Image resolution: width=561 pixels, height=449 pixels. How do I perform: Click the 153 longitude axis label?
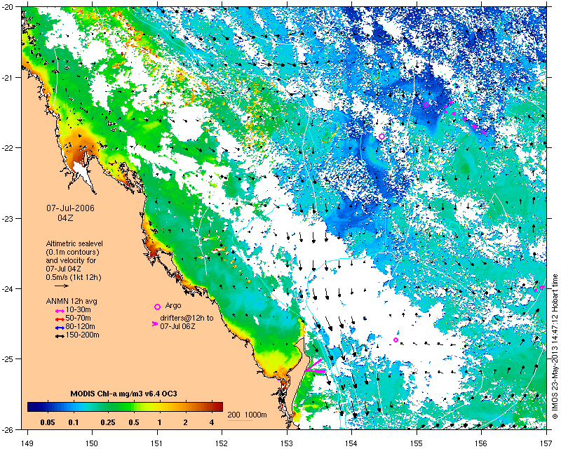[287, 443]
